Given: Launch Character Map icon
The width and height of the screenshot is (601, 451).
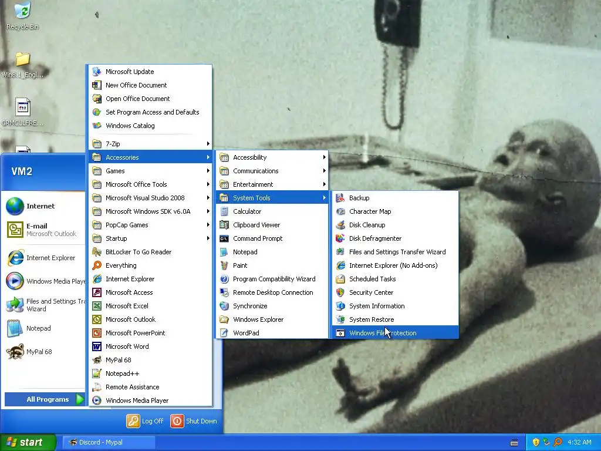Looking at the screenshot, I should 340,211.
